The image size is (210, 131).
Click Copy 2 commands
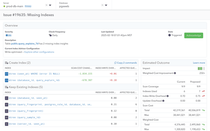point(126,63)
